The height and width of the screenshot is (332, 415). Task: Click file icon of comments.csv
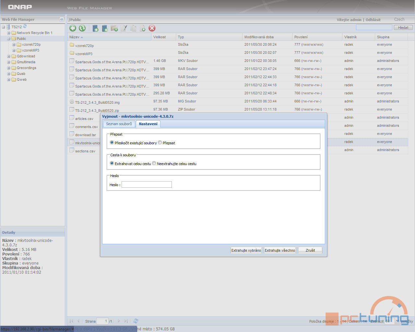click(72, 126)
